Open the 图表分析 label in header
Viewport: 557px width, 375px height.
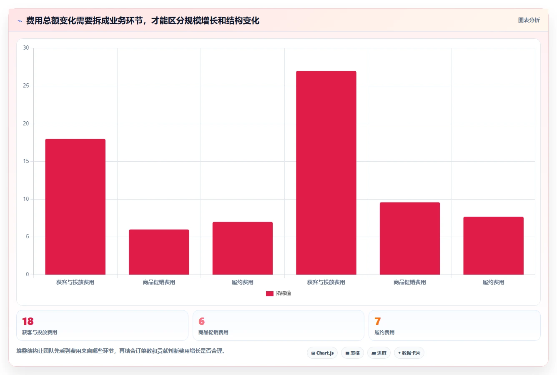tap(529, 20)
